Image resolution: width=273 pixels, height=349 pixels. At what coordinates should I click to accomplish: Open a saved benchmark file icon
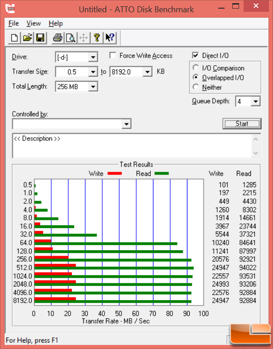(27, 38)
